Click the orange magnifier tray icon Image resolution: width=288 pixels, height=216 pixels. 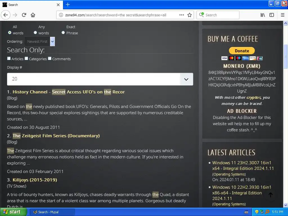267,212
